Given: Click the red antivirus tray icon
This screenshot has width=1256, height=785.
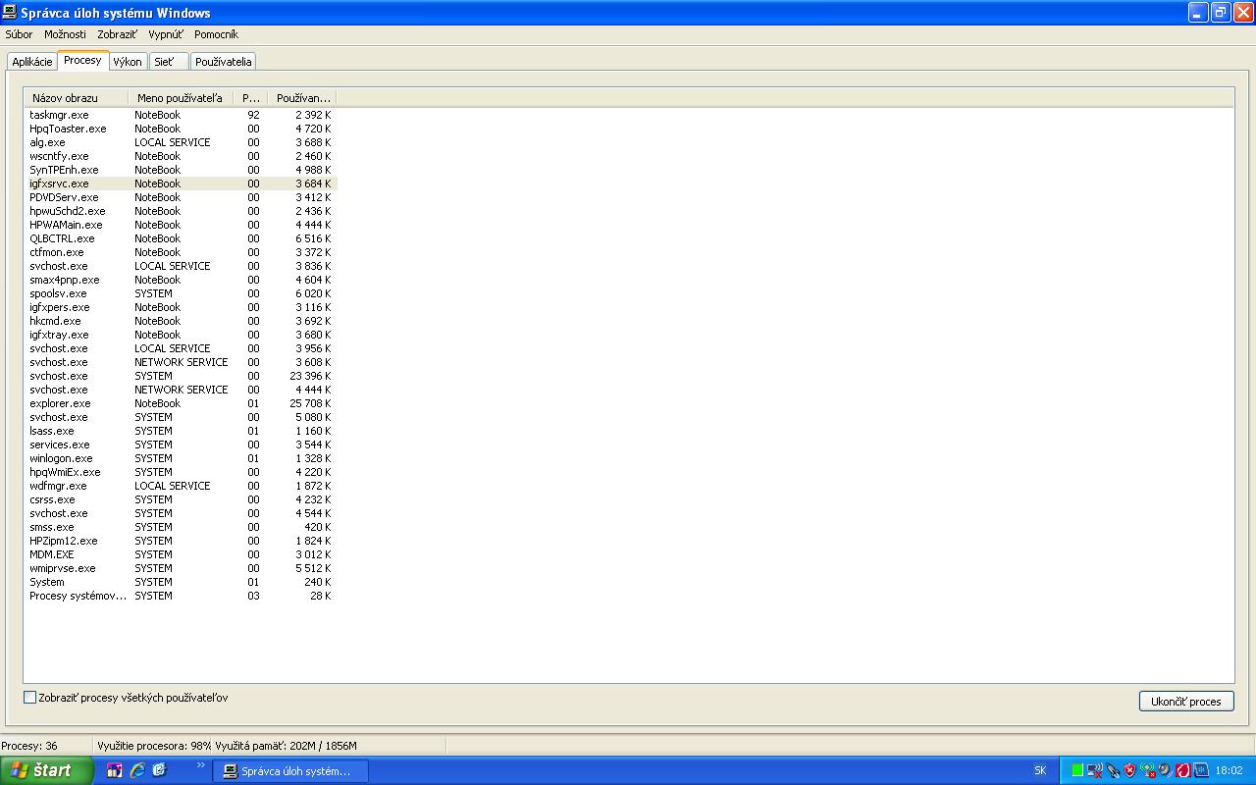Looking at the screenshot, I should point(1182,770).
